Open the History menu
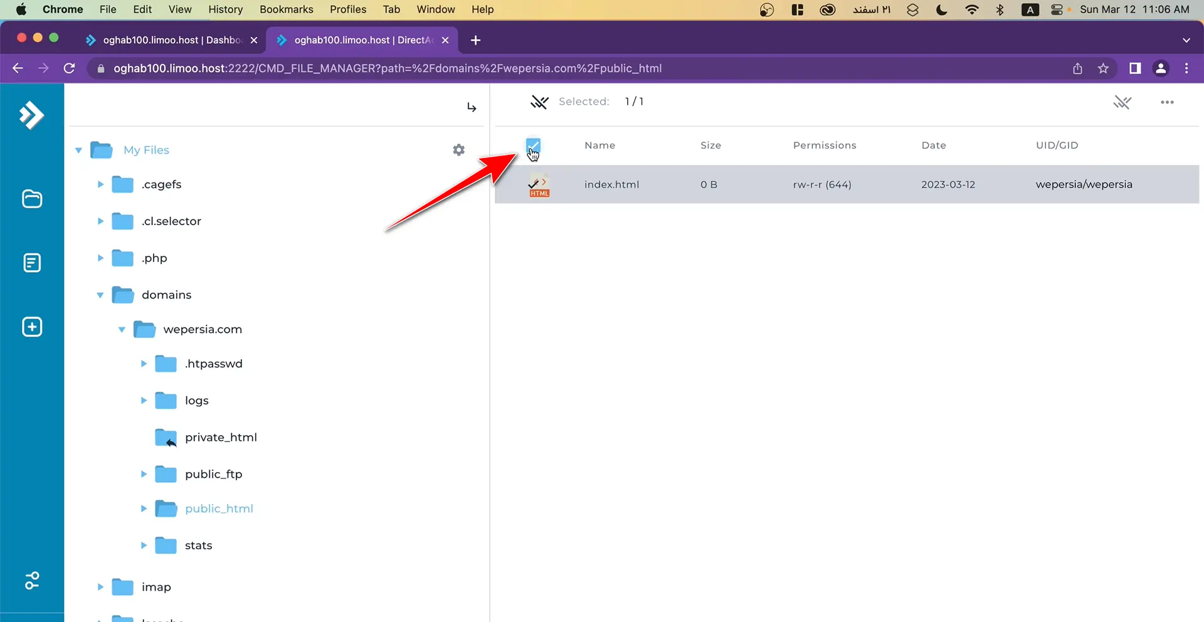1204x622 pixels. pyautogui.click(x=225, y=9)
